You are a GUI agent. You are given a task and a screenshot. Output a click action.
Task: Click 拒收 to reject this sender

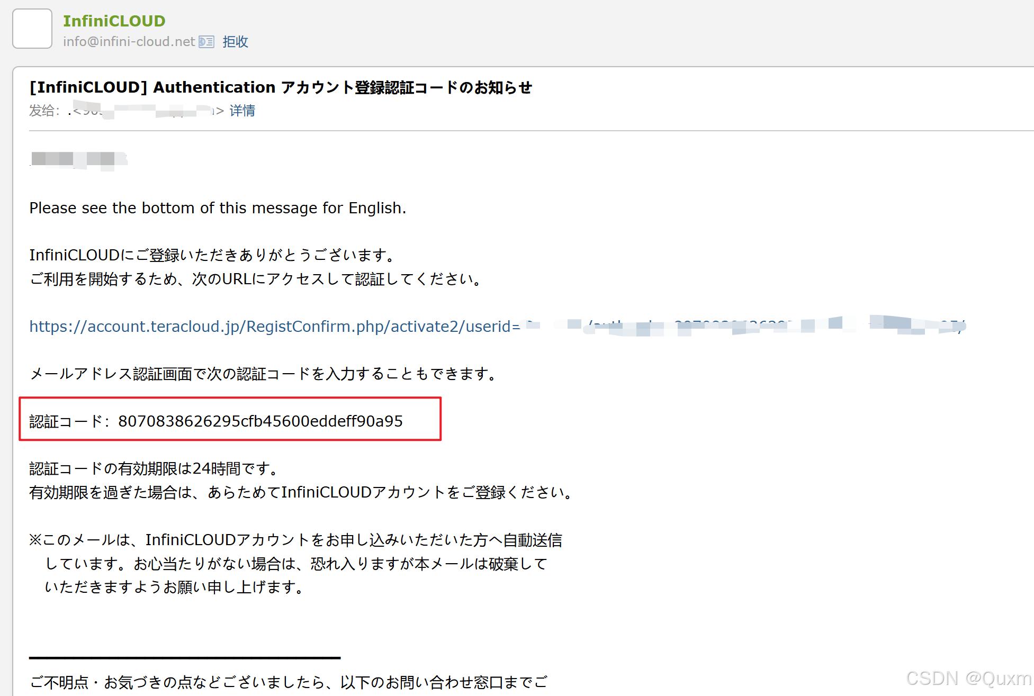tap(235, 42)
